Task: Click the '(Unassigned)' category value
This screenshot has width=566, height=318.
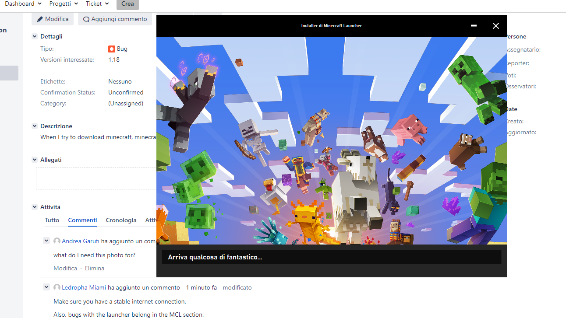Action: click(126, 103)
